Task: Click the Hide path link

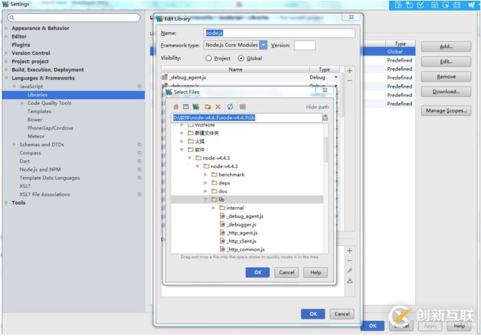Action: click(317, 107)
